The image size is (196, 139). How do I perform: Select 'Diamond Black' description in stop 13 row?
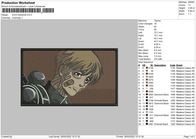click(161, 104)
